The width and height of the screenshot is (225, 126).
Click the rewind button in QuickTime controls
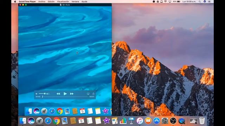[58, 94]
